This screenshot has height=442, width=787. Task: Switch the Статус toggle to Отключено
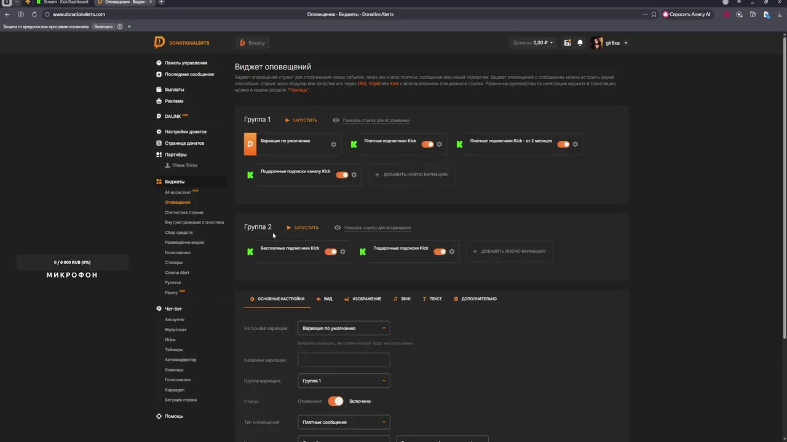point(336,401)
